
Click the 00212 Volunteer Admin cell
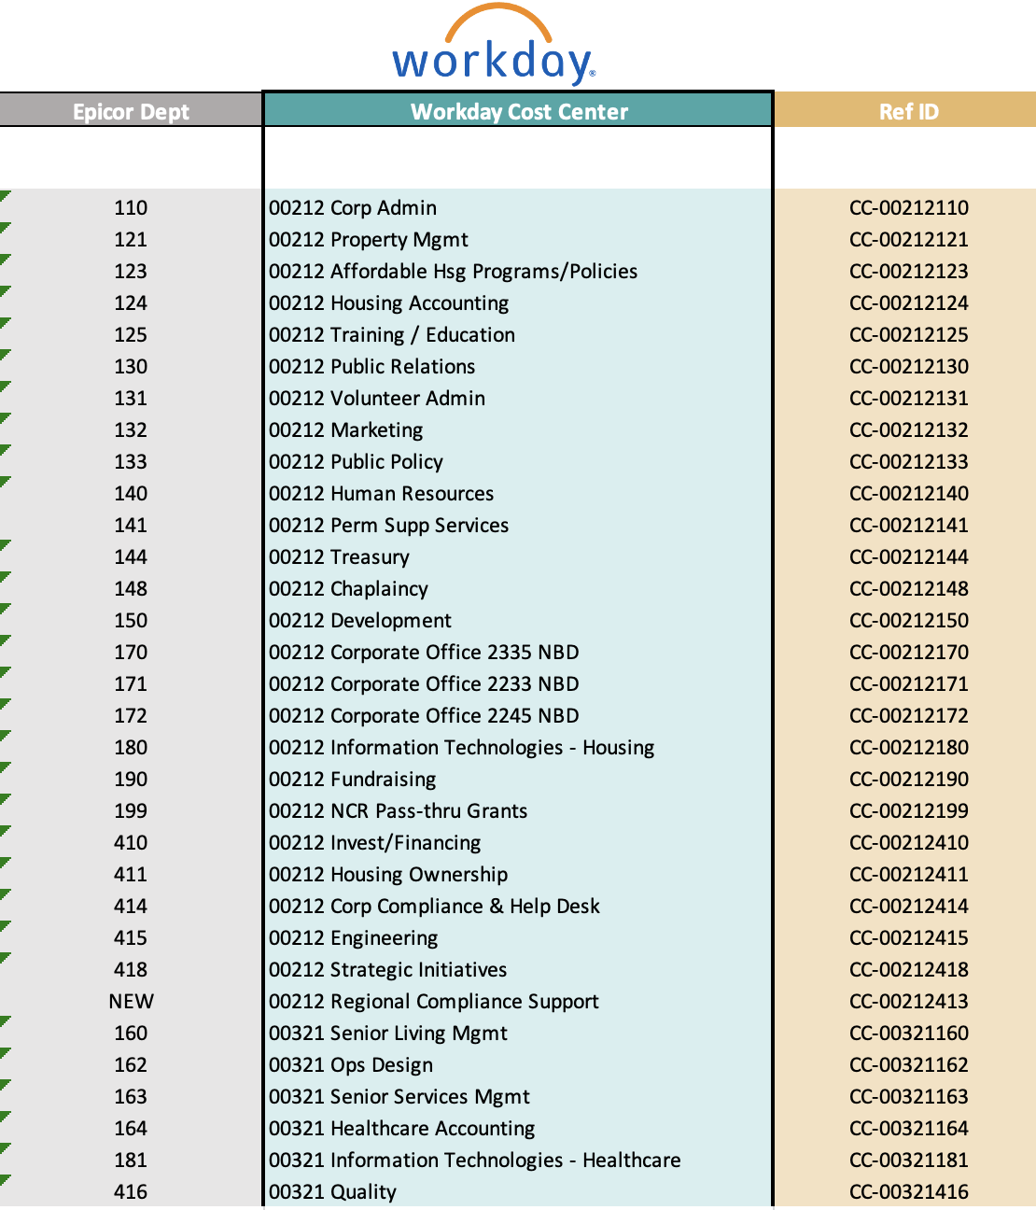[x=519, y=398]
